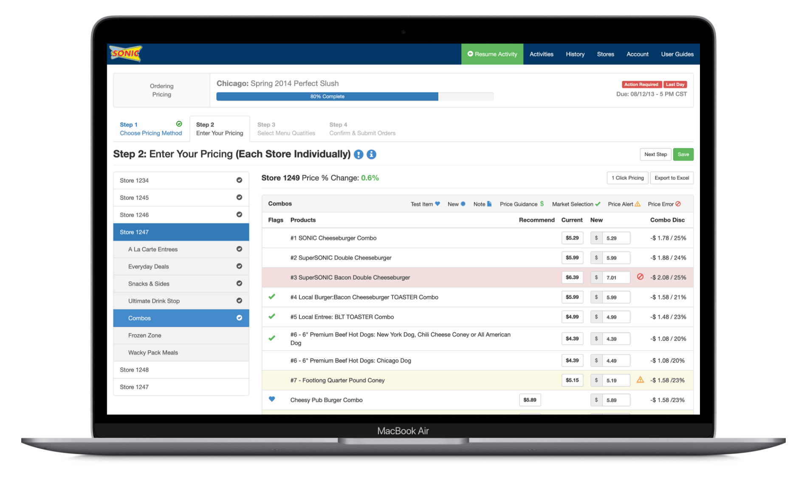The height and width of the screenshot is (480, 807).
Task: Click the blue info icon beside Step 2 heading
Action: click(372, 154)
